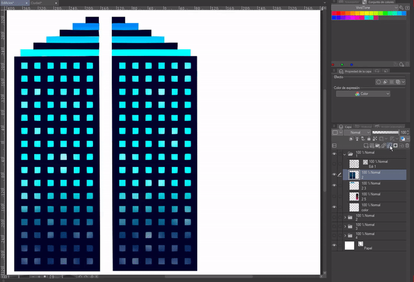Click the delete color trash icon in color set

[x=407, y=64]
